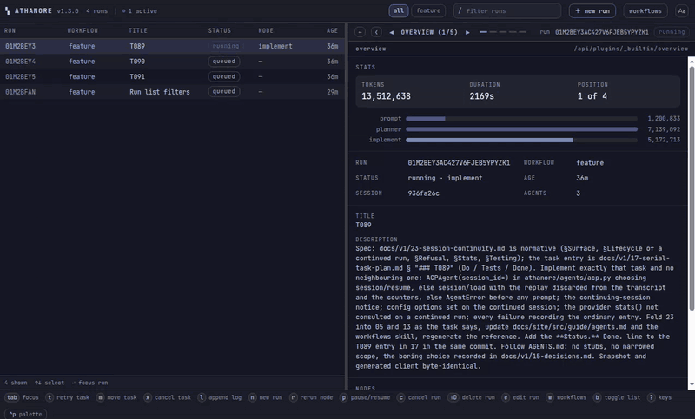Open the ^p palette button
The image size is (695, 419).
(26, 414)
